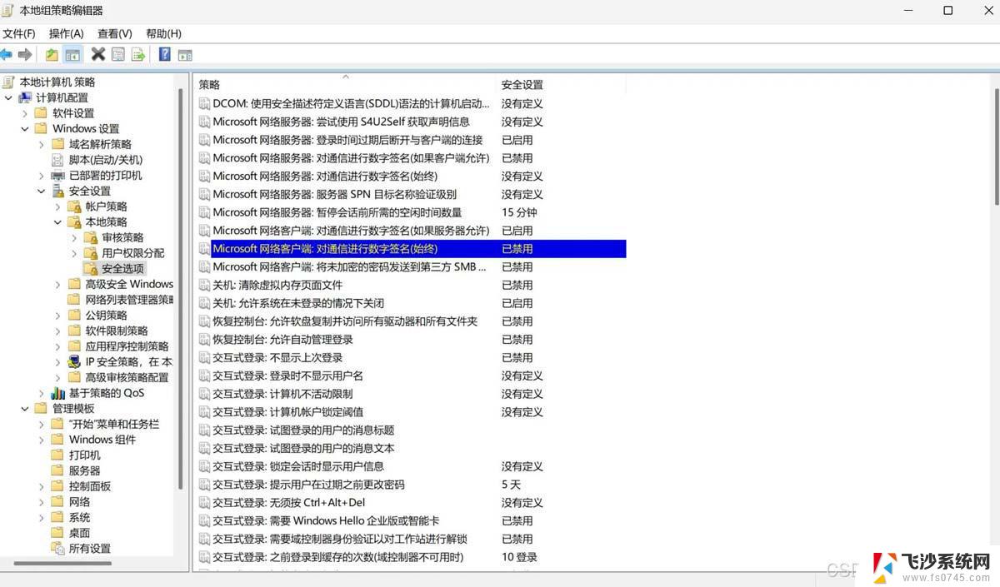Select 控制面板 in the tree

90,486
